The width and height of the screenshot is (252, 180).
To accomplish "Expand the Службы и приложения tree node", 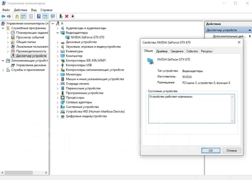I will pos(3,70).
